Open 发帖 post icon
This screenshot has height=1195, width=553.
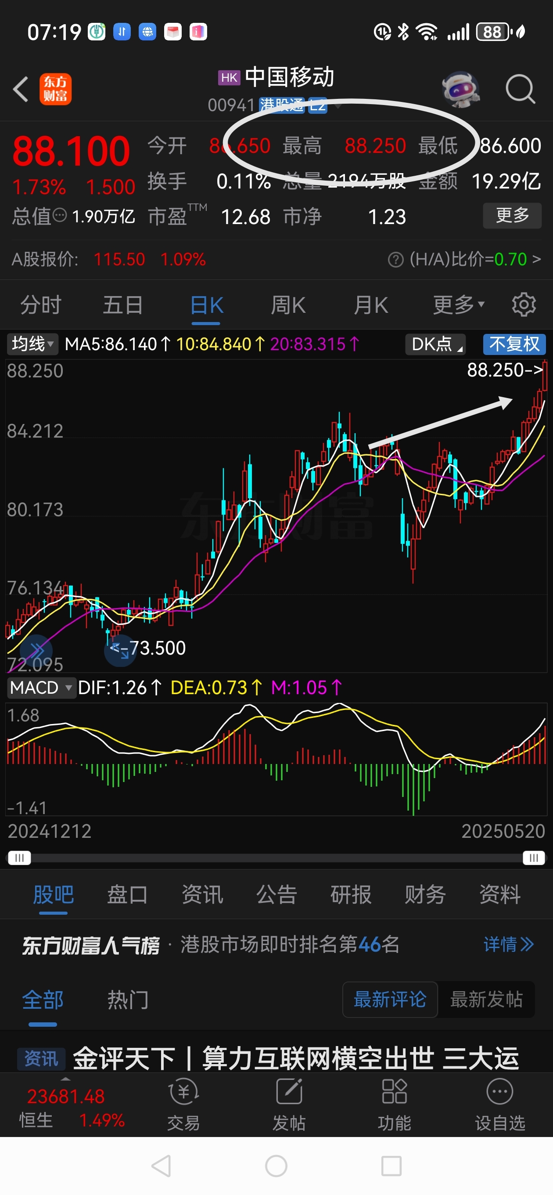click(x=289, y=1104)
